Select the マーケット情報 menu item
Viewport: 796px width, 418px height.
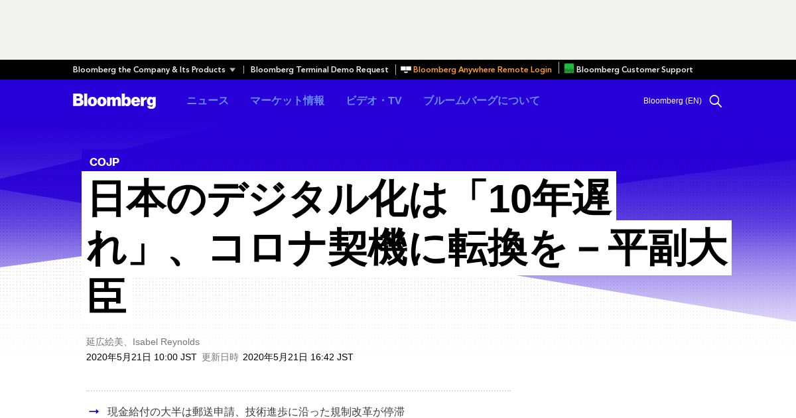click(x=287, y=101)
